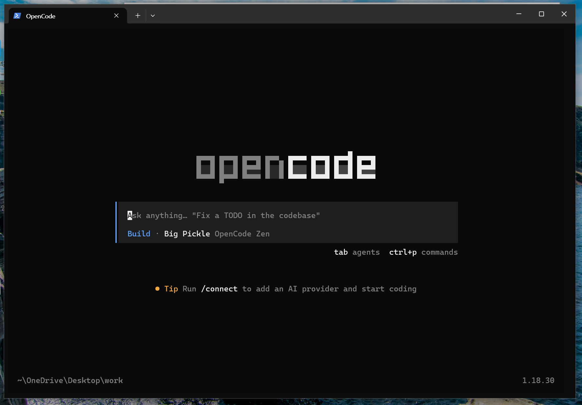
Task: Maximize the terminal window
Action: [x=541, y=14]
